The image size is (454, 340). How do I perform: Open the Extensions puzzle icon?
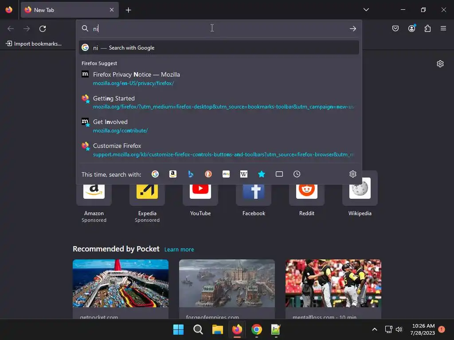pos(427,28)
